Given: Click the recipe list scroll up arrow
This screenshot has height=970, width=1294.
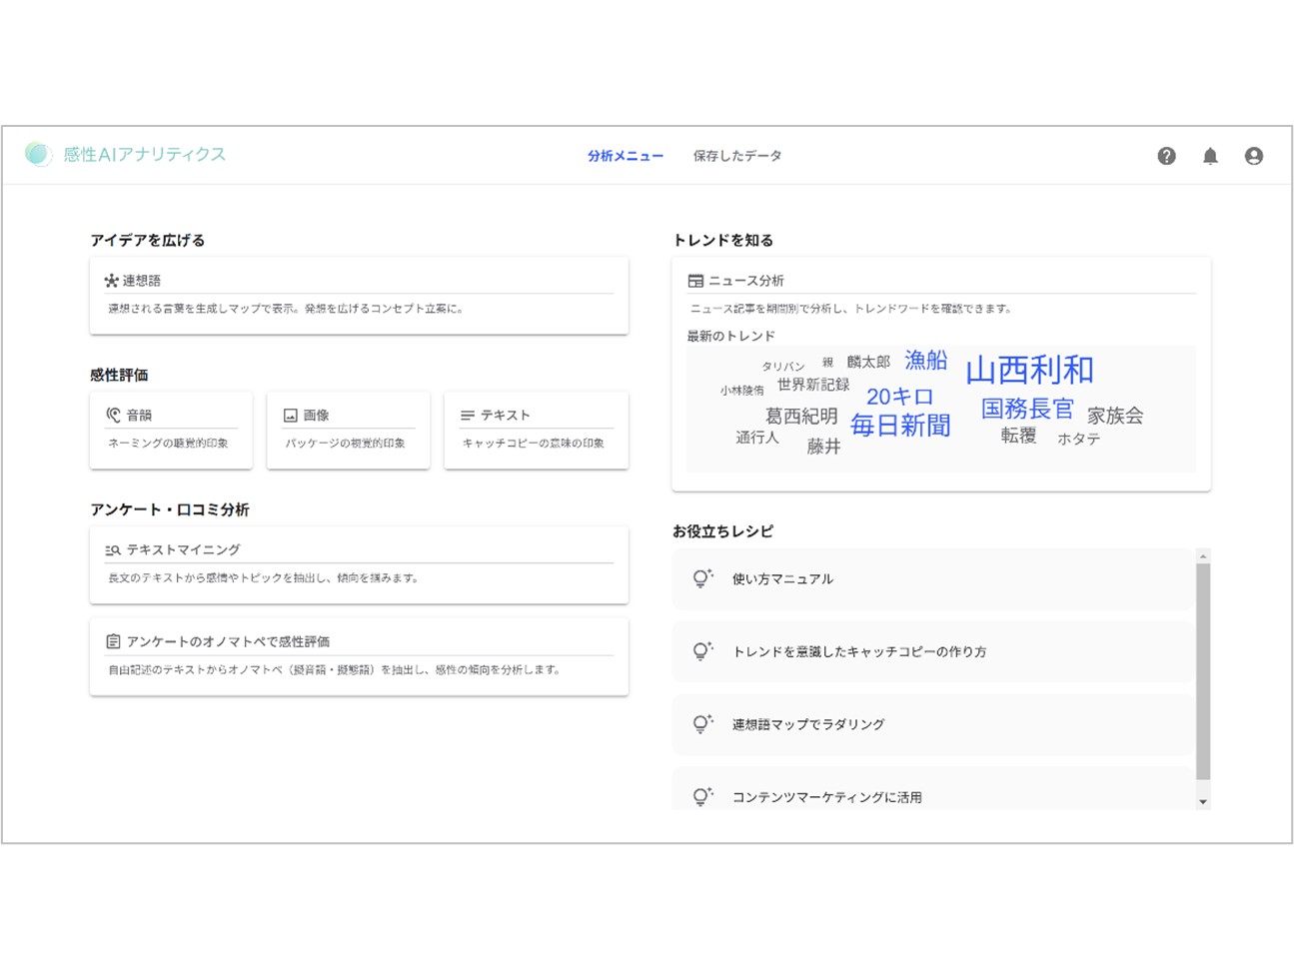Looking at the screenshot, I should point(1203,555).
